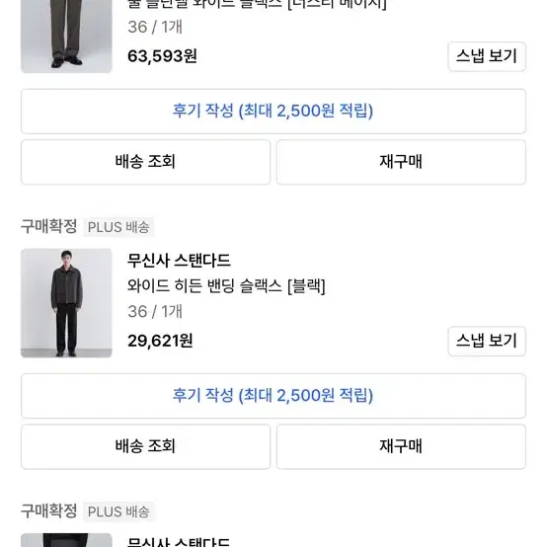Write a review for the 29,621원 black slacks
This screenshot has width=547, height=547.
coord(273,396)
